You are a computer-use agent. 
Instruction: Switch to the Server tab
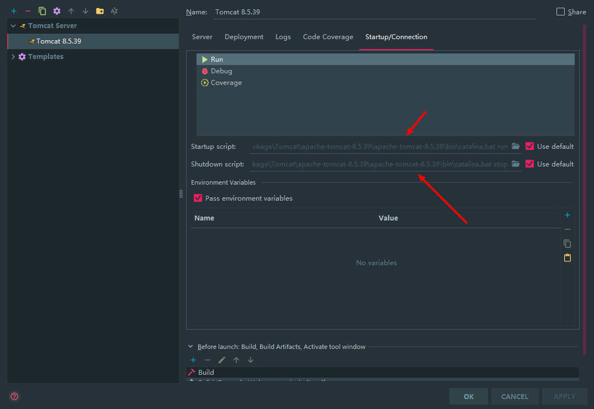pyautogui.click(x=202, y=37)
